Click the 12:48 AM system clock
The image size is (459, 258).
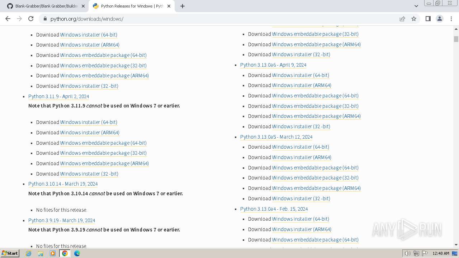[x=441, y=253]
